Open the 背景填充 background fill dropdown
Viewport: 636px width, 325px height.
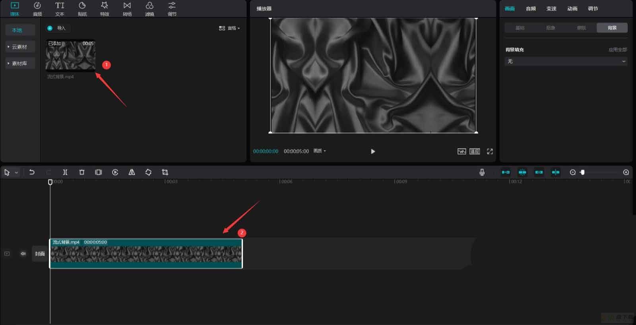coord(566,61)
